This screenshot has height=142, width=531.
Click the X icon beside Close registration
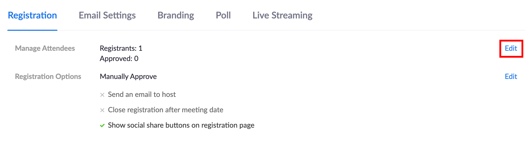[x=102, y=110]
